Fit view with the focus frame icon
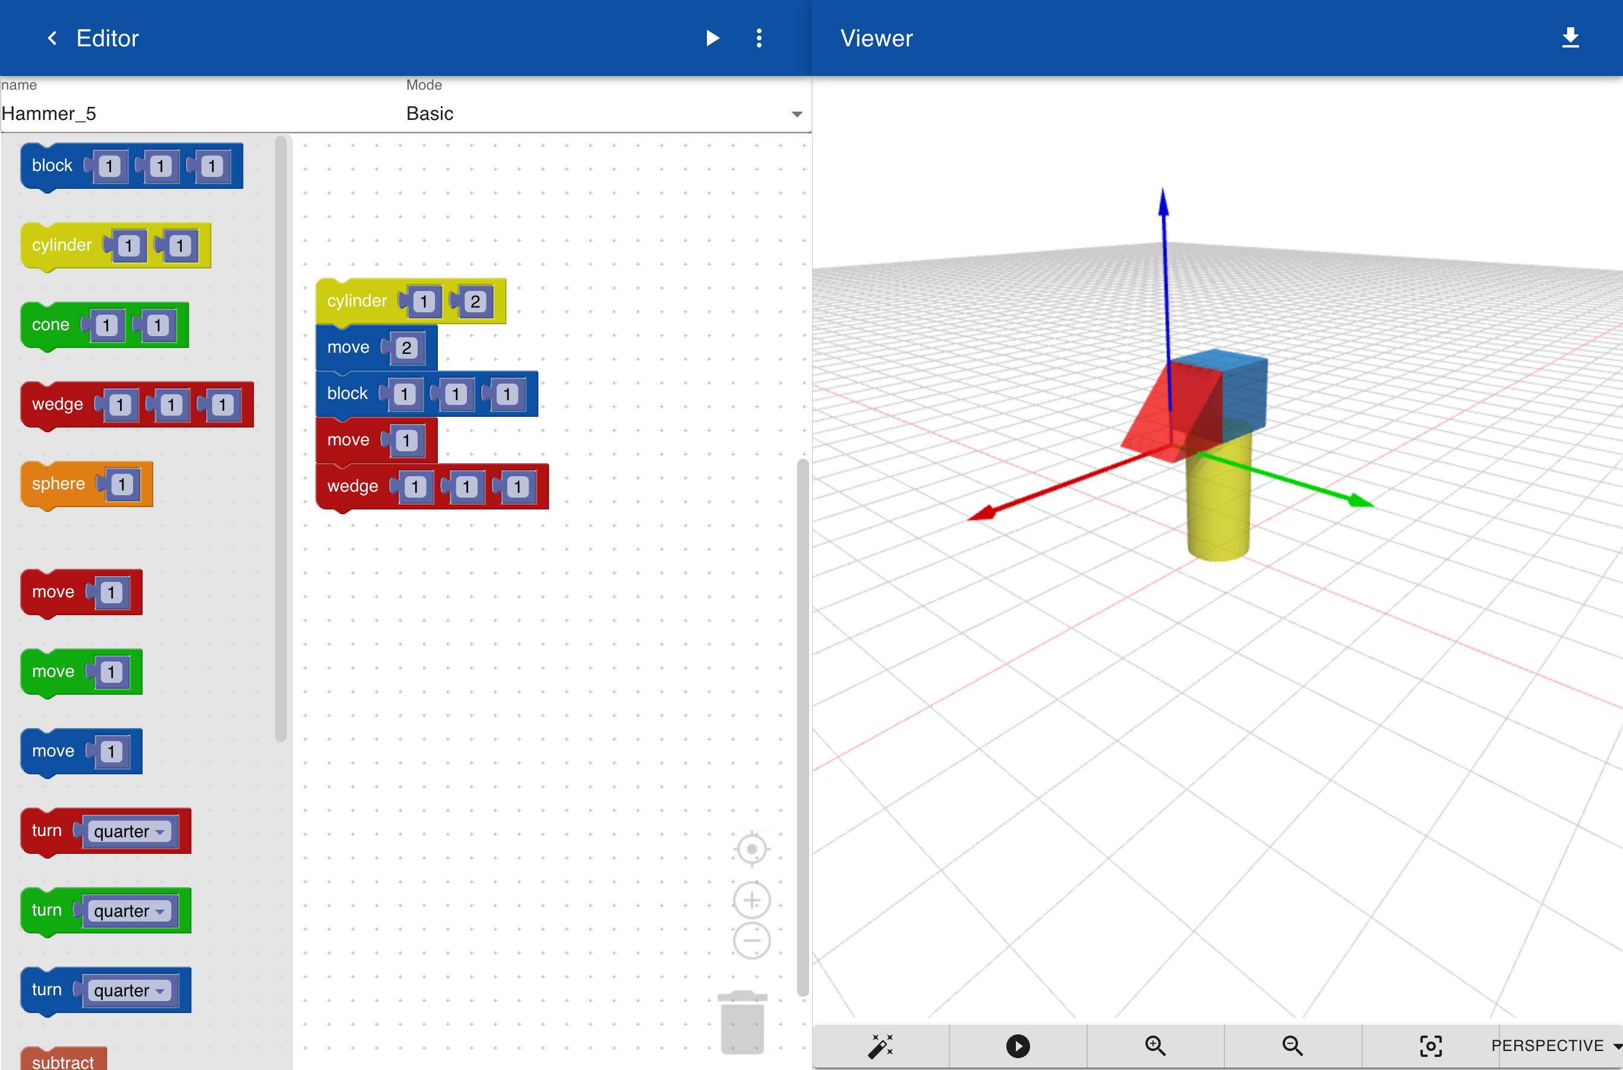The height and width of the screenshot is (1070, 1623). (x=1431, y=1046)
